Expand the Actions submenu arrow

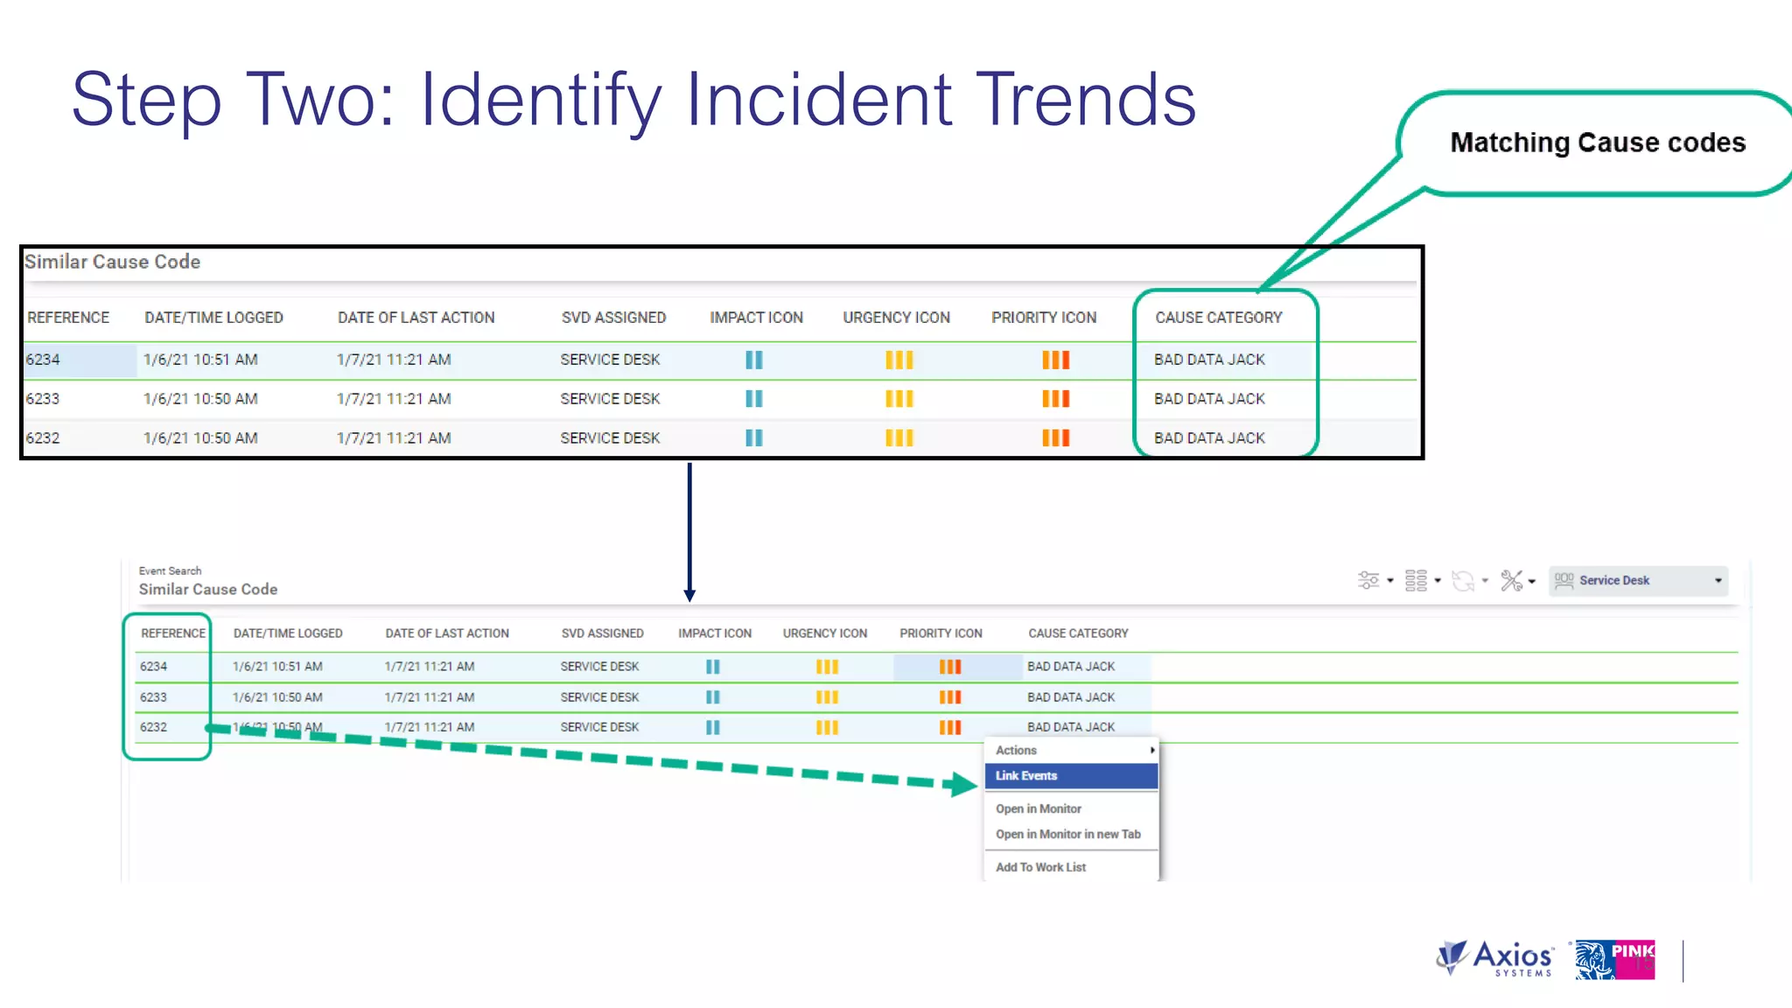click(x=1152, y=750)
